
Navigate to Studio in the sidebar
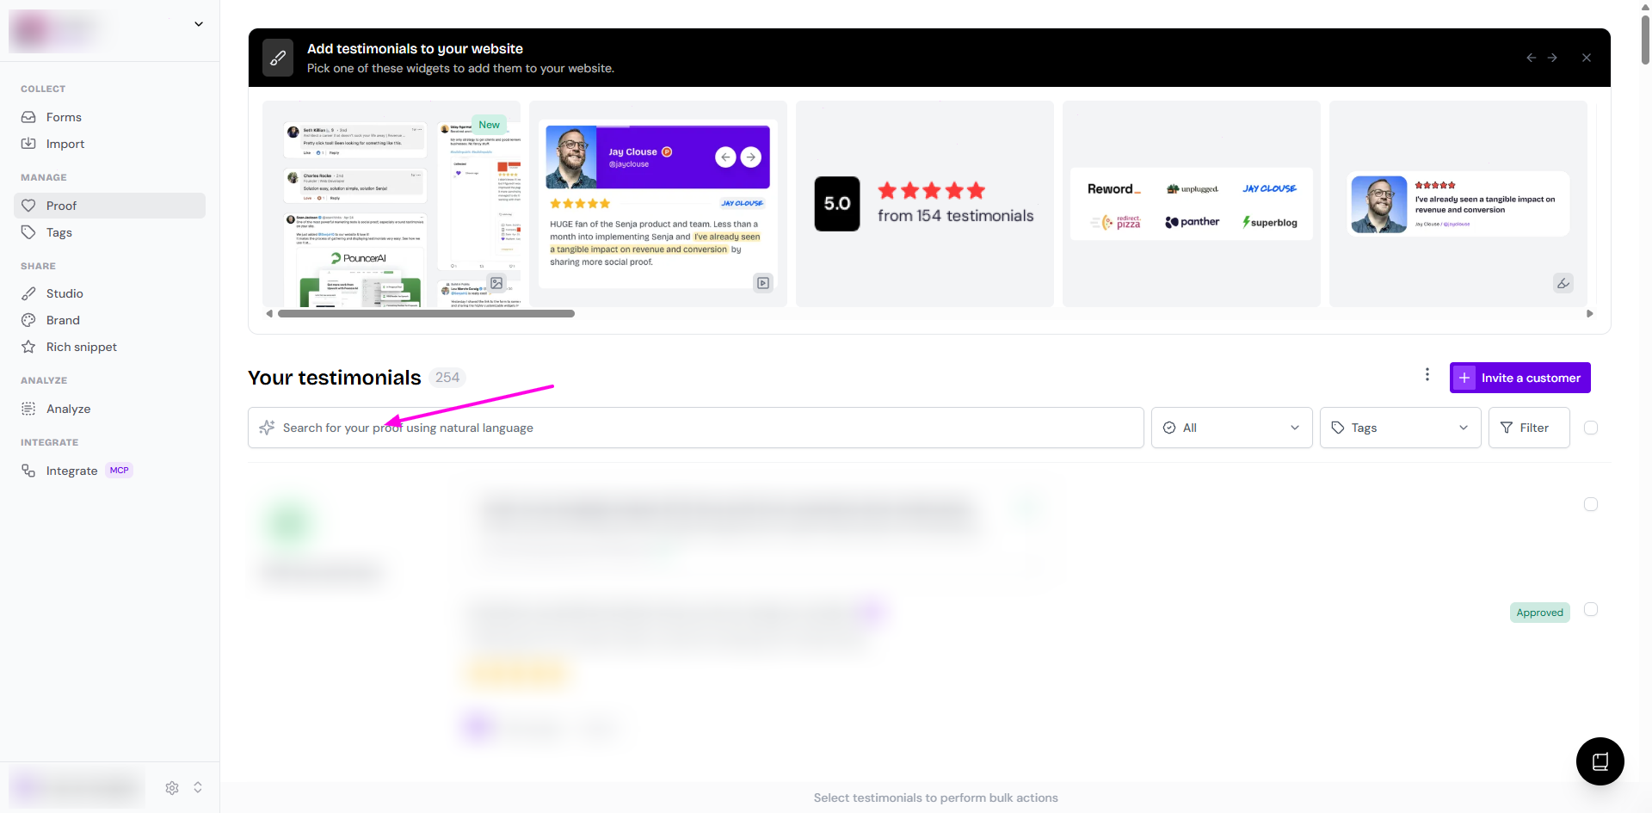(x=65, y=293)
